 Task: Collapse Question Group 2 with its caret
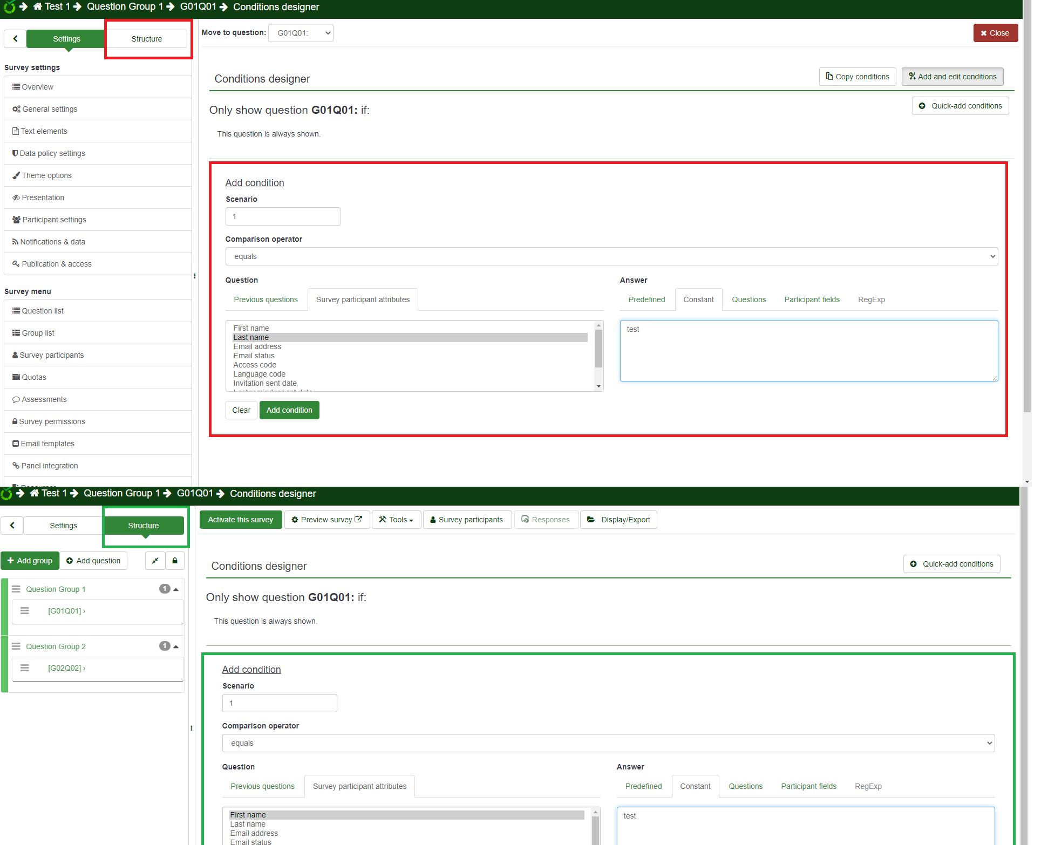tap(176, 646)
